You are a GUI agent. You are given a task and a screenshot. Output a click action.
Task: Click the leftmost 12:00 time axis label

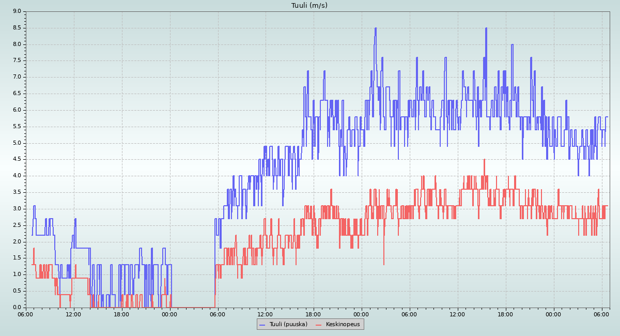click(x=74, y=314)
